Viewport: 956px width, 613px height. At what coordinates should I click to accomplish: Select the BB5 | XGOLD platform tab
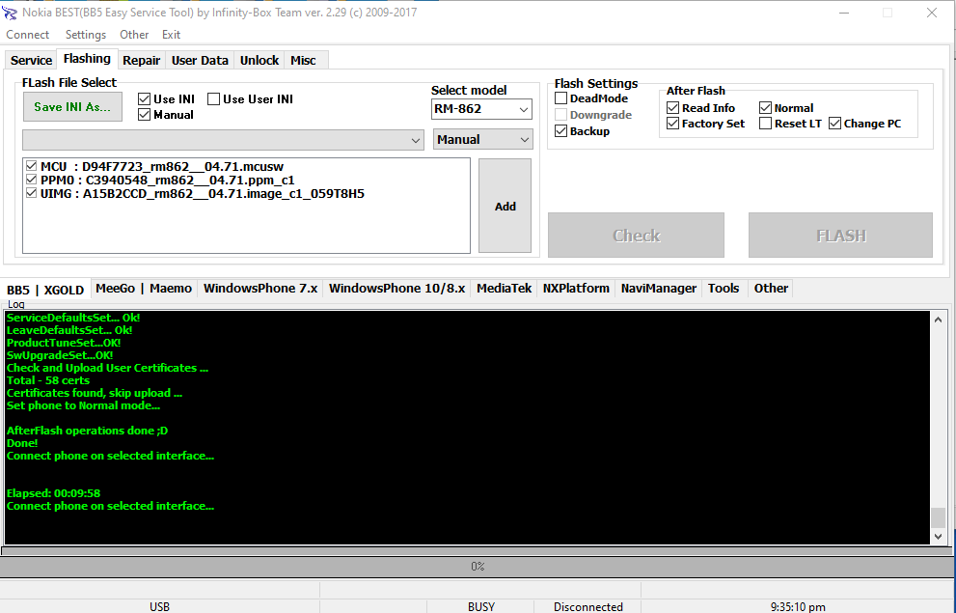point(45,290)
